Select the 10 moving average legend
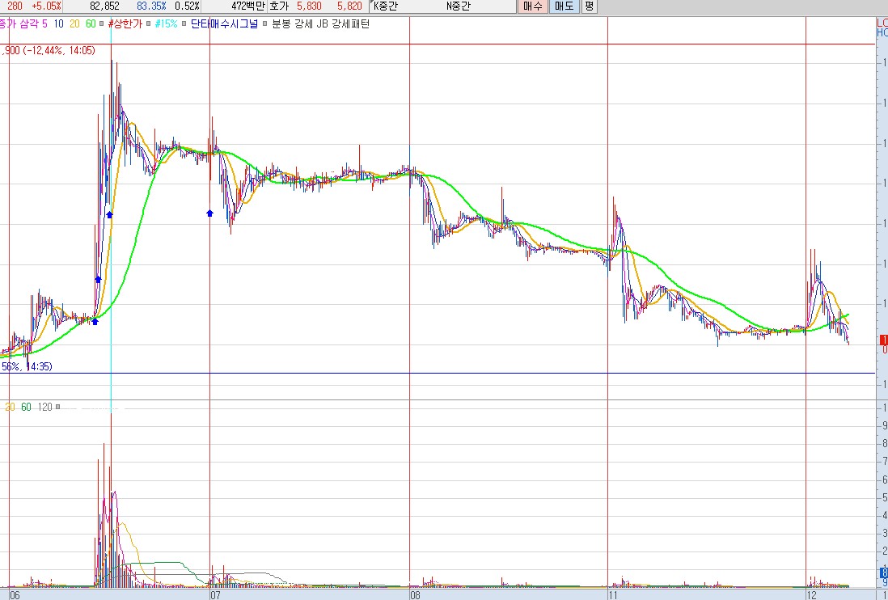The height and width of the screenshot is (600, 888). coord(59,23)
